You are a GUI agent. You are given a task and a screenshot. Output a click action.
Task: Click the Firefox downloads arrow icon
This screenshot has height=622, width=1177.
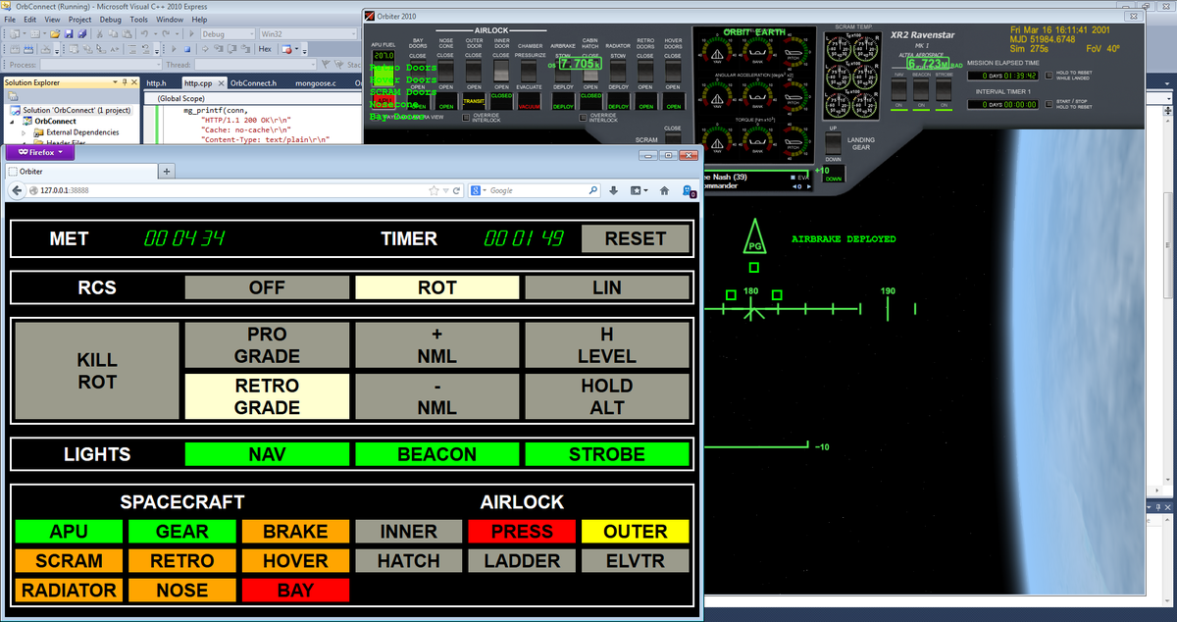(x=613, y=190)
